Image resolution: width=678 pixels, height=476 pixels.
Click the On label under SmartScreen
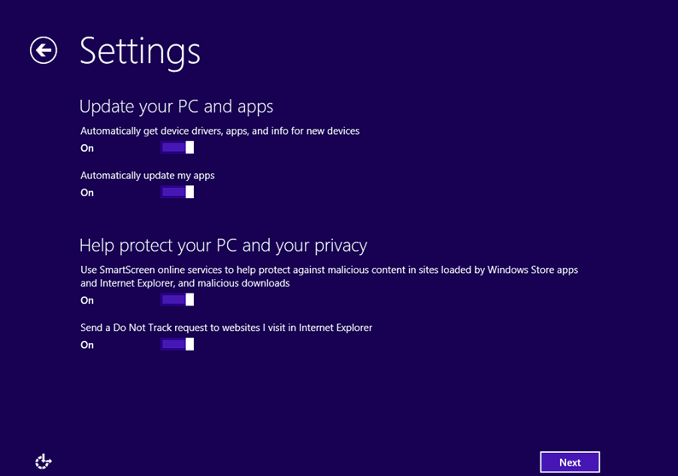pyautogui.click(x=87, y=300)
